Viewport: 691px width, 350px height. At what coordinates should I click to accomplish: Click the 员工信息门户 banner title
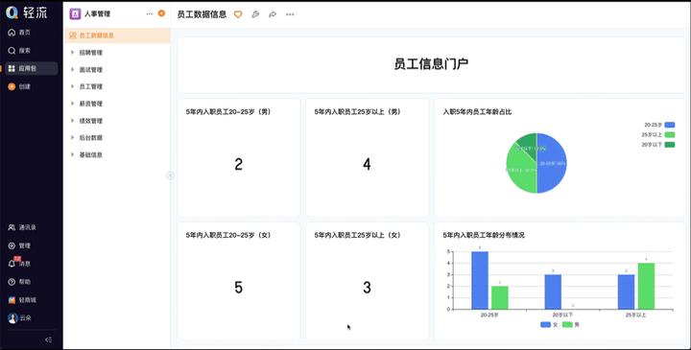click(x=431, y=64)
